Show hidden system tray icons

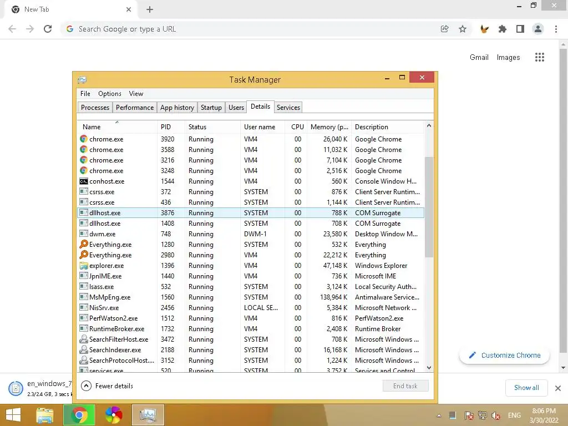point(439,415)
